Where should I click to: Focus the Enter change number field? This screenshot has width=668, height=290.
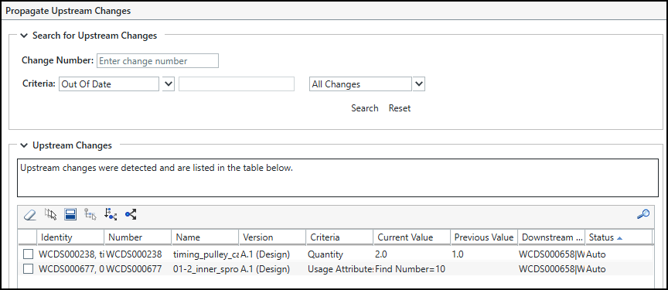(158, 61)
